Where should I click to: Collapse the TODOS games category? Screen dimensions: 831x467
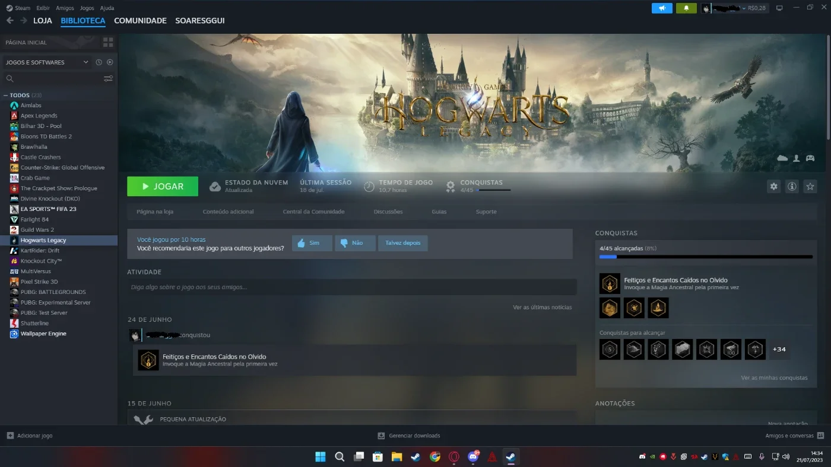pos(5,95)
